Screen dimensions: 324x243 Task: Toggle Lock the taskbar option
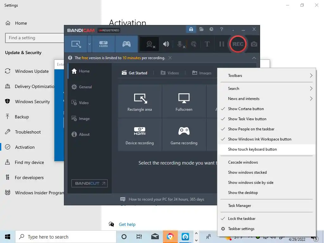pyautogui.click(x=266, y=219)
